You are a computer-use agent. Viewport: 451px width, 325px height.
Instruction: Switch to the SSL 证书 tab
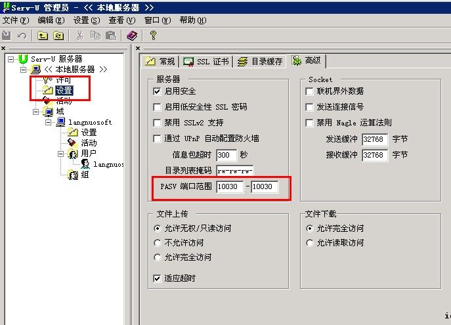click(x=206, y=61)
